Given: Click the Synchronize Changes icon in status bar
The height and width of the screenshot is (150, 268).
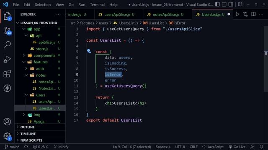Looking at the screenshot, I should (x=26, y=147).
